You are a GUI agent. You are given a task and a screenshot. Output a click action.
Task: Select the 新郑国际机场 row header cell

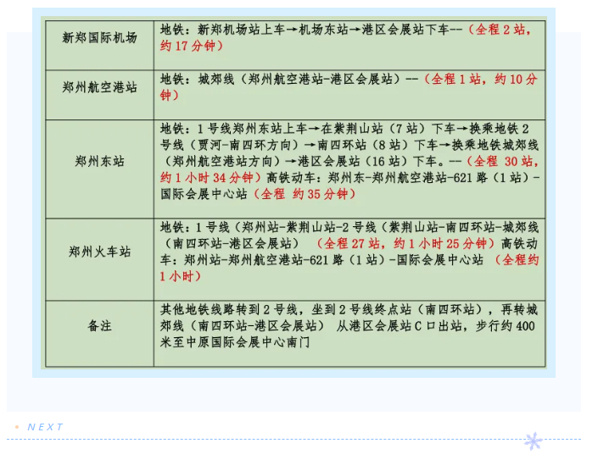99,45
